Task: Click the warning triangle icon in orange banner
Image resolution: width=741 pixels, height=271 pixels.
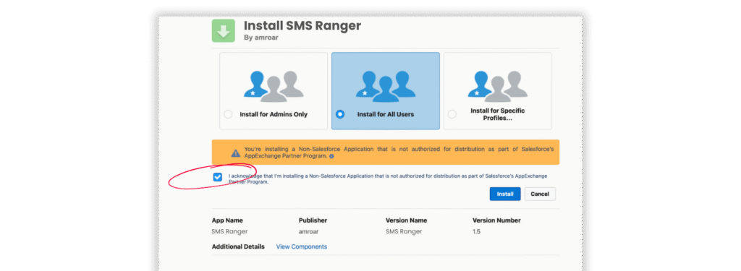Action: [235, 153]
